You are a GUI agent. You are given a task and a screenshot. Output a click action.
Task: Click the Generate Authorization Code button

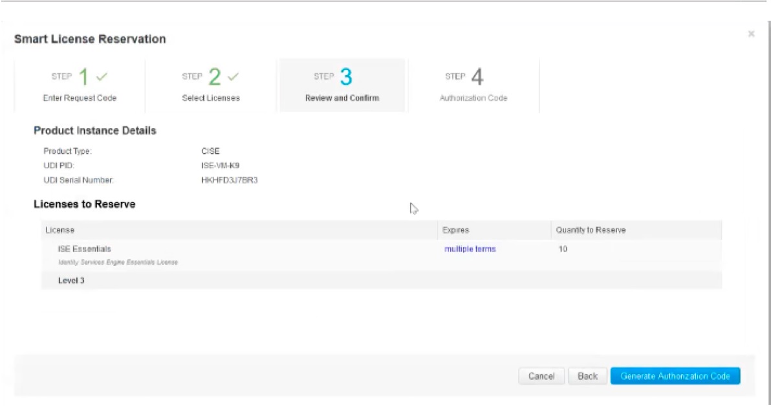(x=675, y=376)
